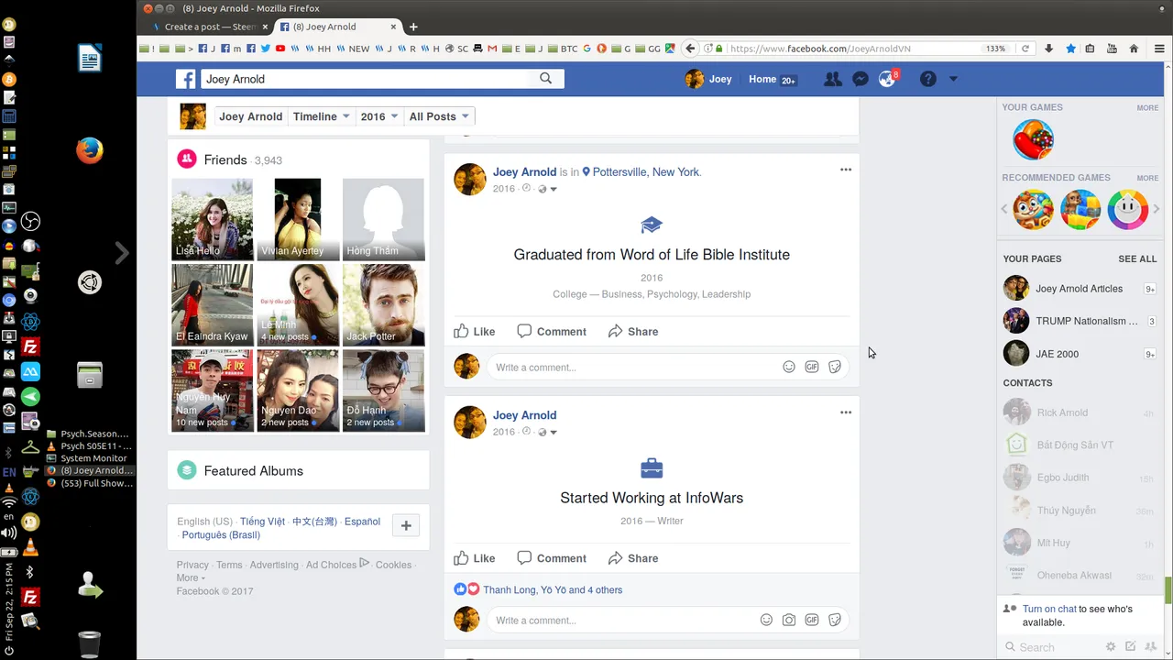Click the Friends section heading
This screenshot has width=1173, height=660.
[x=225, y=159]
